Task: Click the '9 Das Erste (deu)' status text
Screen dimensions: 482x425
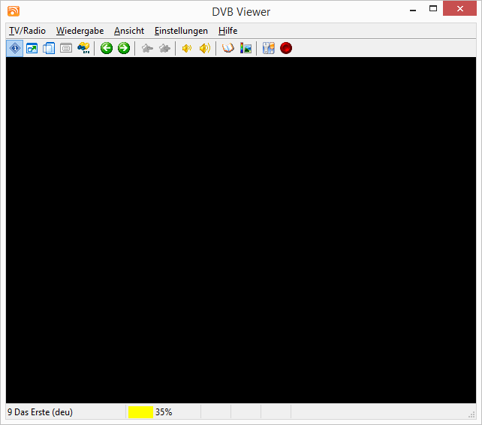Action: pyautogui.click(x=40, y=412)
